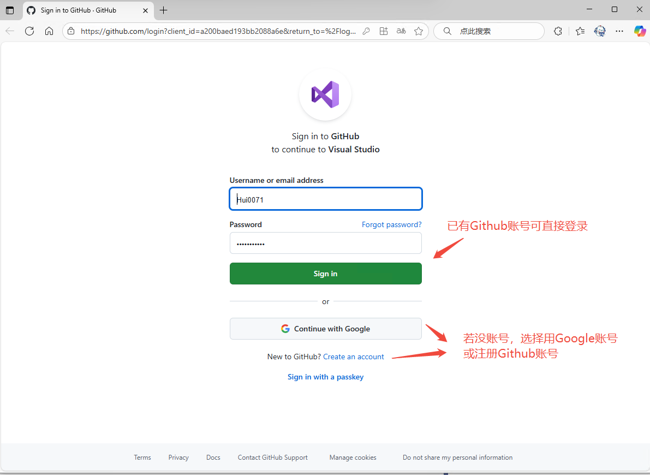Screen dimensions: 650x475
Task: Launch Copilot from the toolbar
Action: tap(640, 31)
